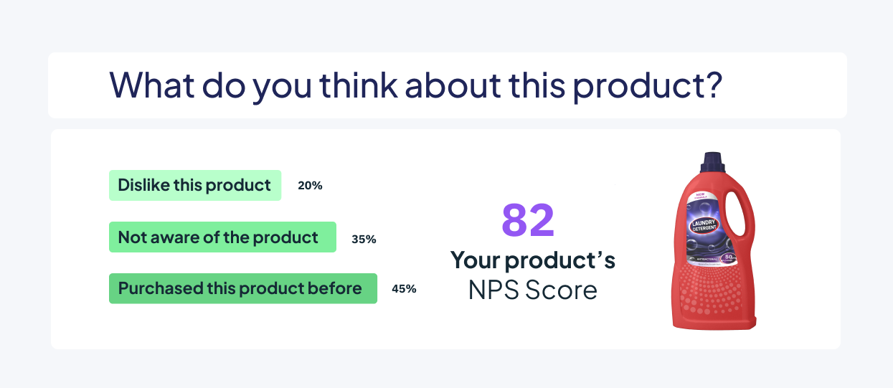Click the 'What do you think' question title
Viewport: 893px width, 388px height.
click(415, 85)
